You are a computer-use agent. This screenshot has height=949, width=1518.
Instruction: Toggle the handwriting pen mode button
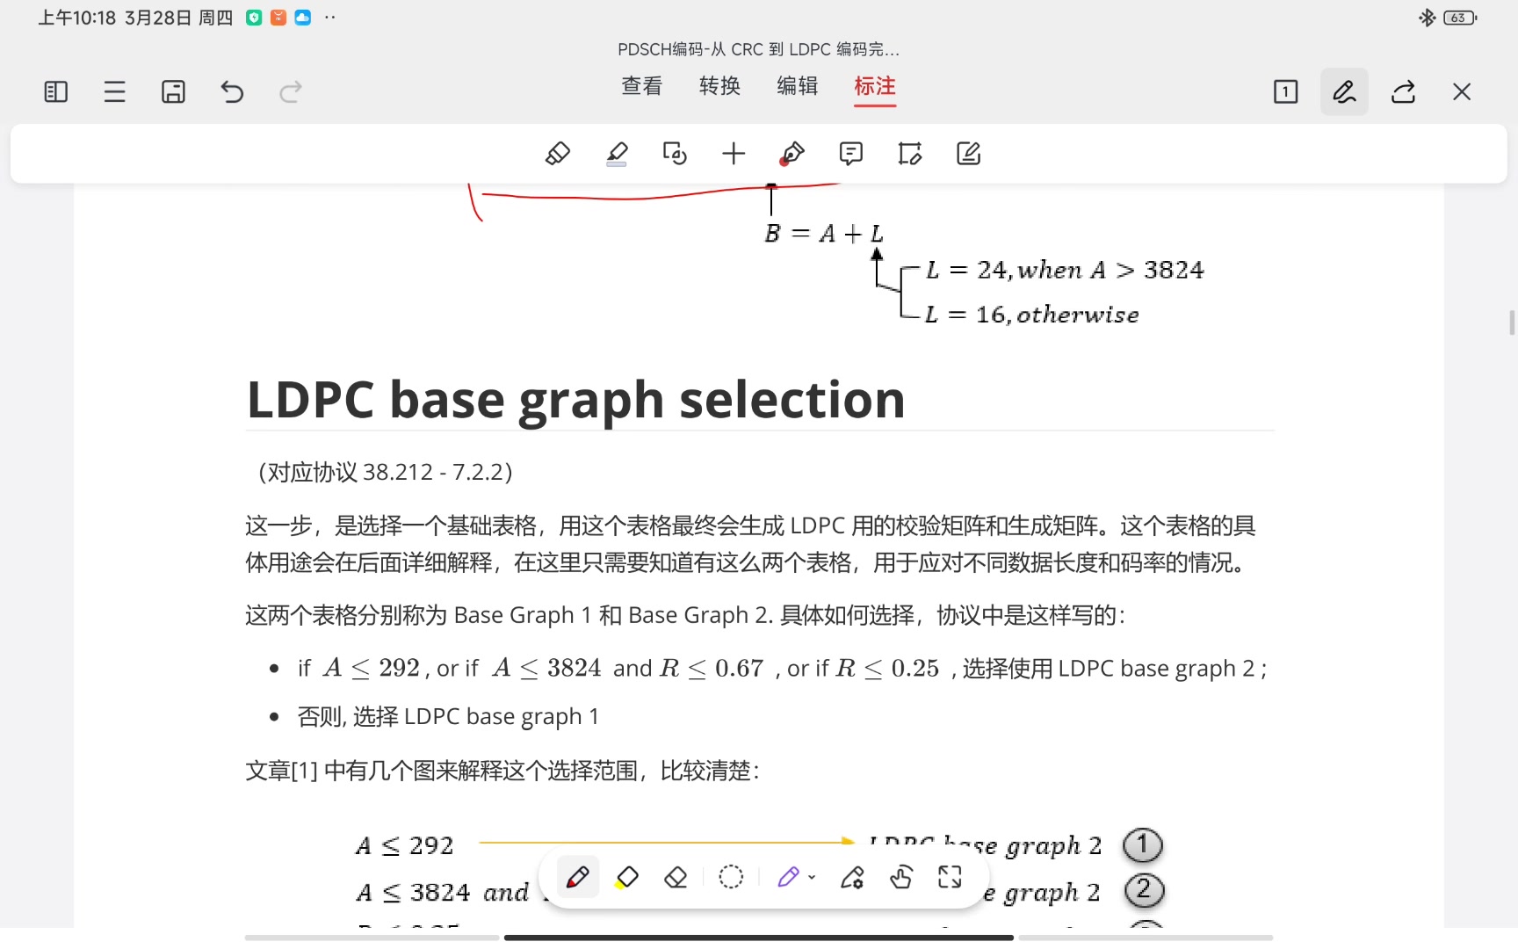pos(1344,91)
